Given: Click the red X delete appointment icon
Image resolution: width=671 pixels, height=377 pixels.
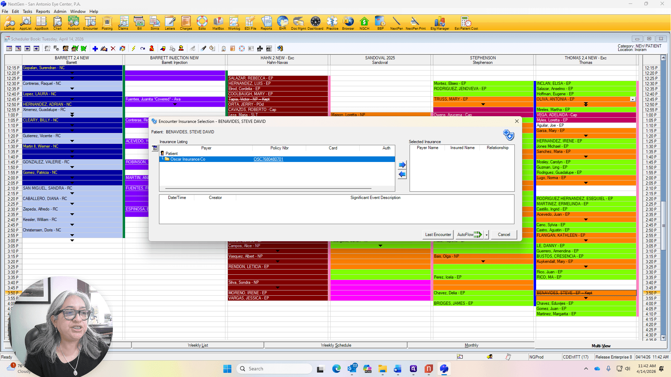Looking at the screenshot, I should coord(113,49).
